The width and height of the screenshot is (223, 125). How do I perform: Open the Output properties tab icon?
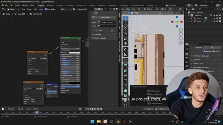pyautogui.click(x=187, y=58)
